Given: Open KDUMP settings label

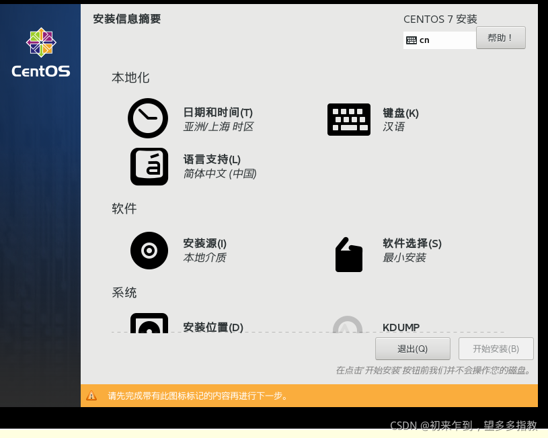Looking at the screenshot, I should click(x=401, y=327).
